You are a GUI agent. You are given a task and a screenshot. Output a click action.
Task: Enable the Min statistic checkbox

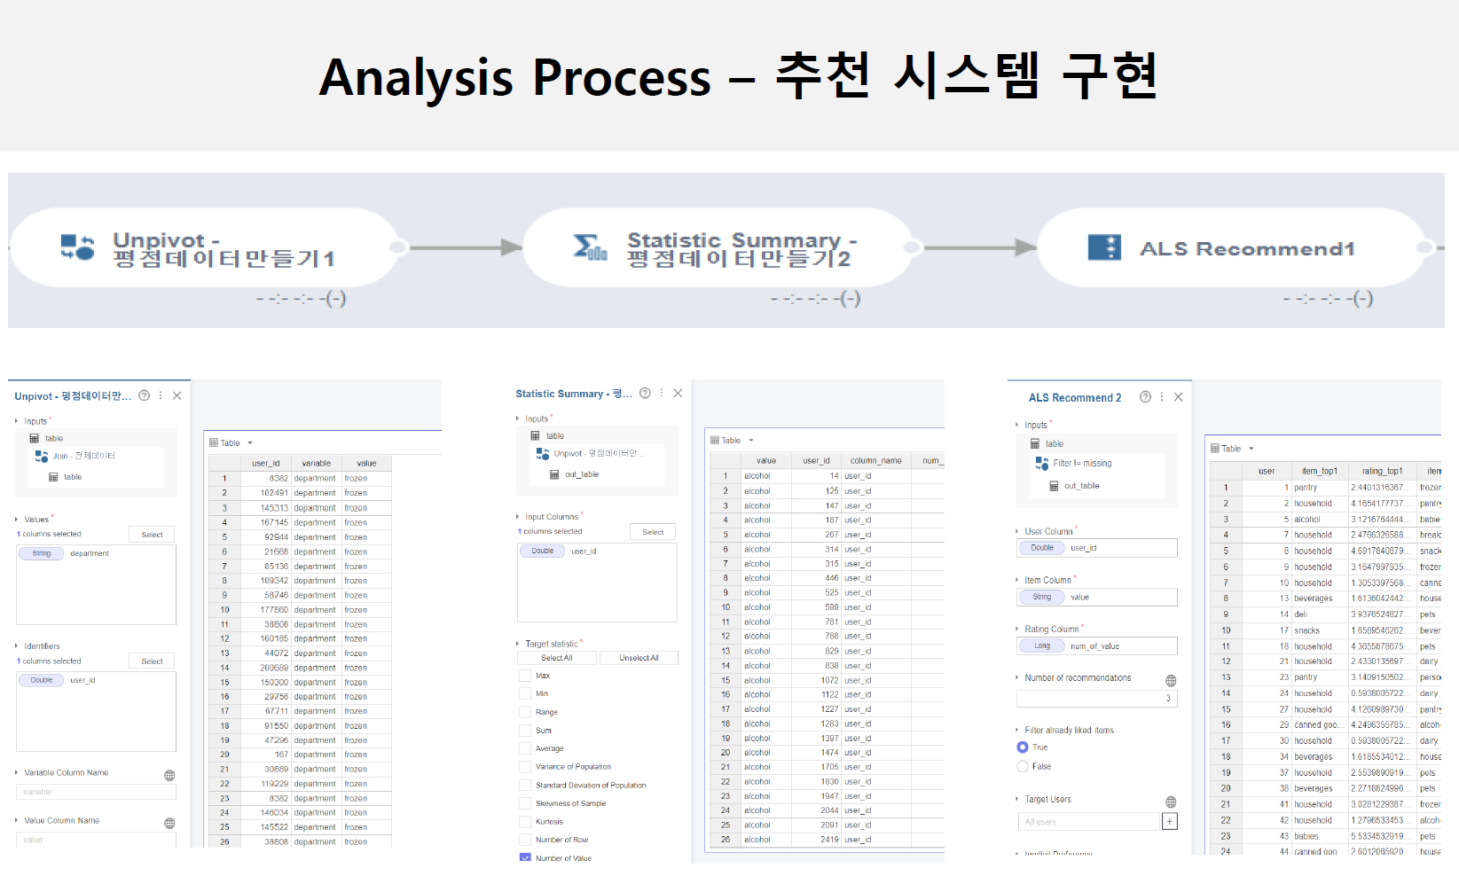525,693
